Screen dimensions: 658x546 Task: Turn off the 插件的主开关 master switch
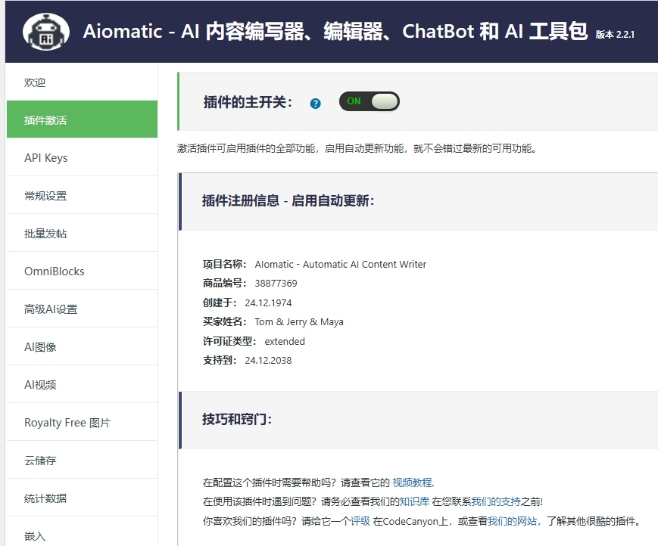[369, 101]
